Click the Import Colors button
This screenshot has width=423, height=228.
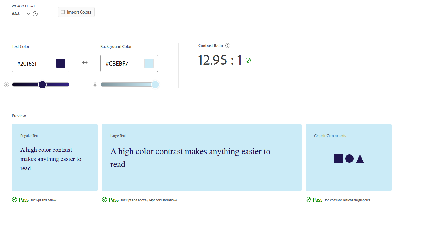coord(76,12)
